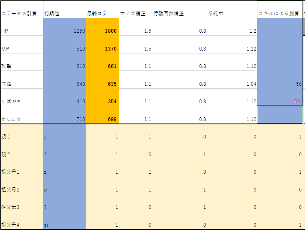Select the 初期値 header cell
This screenshot has width=305, height=230.
(65, 10)
